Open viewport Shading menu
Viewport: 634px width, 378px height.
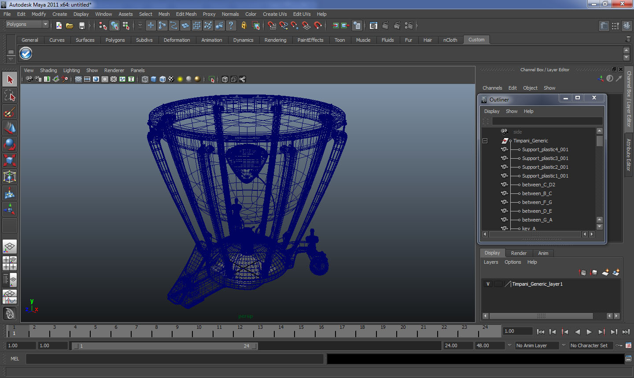coord(48,70)
